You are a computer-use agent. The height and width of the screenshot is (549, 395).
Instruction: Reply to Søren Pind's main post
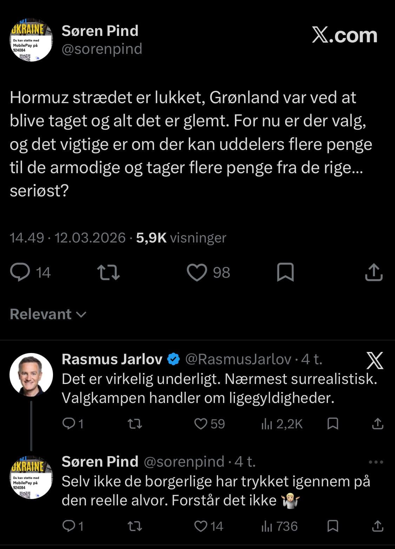click(20, 272)
